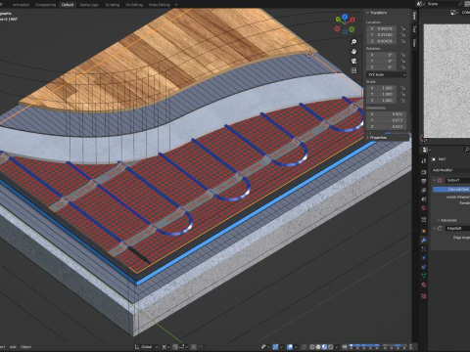Click the Subsurf modifier type icon
Image resolution: width=470 pixels, height=352 pixels.
coord(440,180)
